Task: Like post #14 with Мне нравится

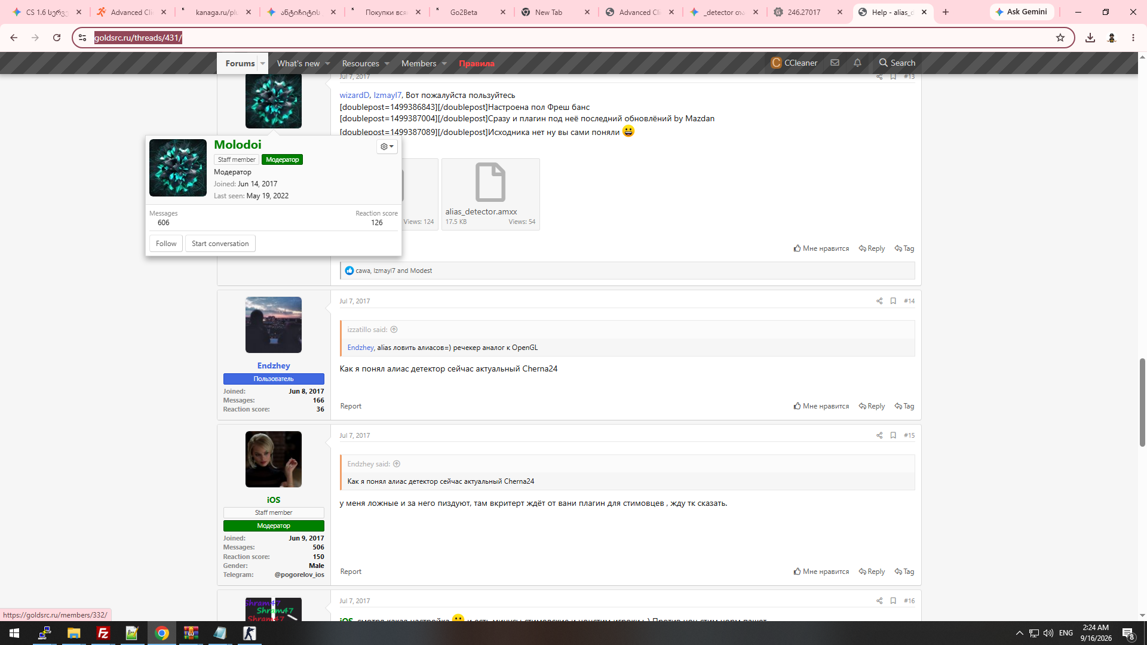Action: pyautogui.click(x=821, y=406)
